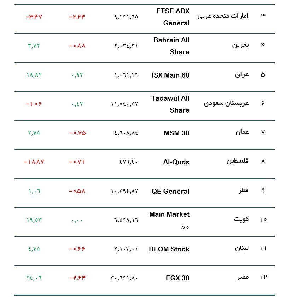Select the row number ۱۱ beside لبنان
This screenshot has width=285, height=297.
pyautogui.click(x=263, y=248)
